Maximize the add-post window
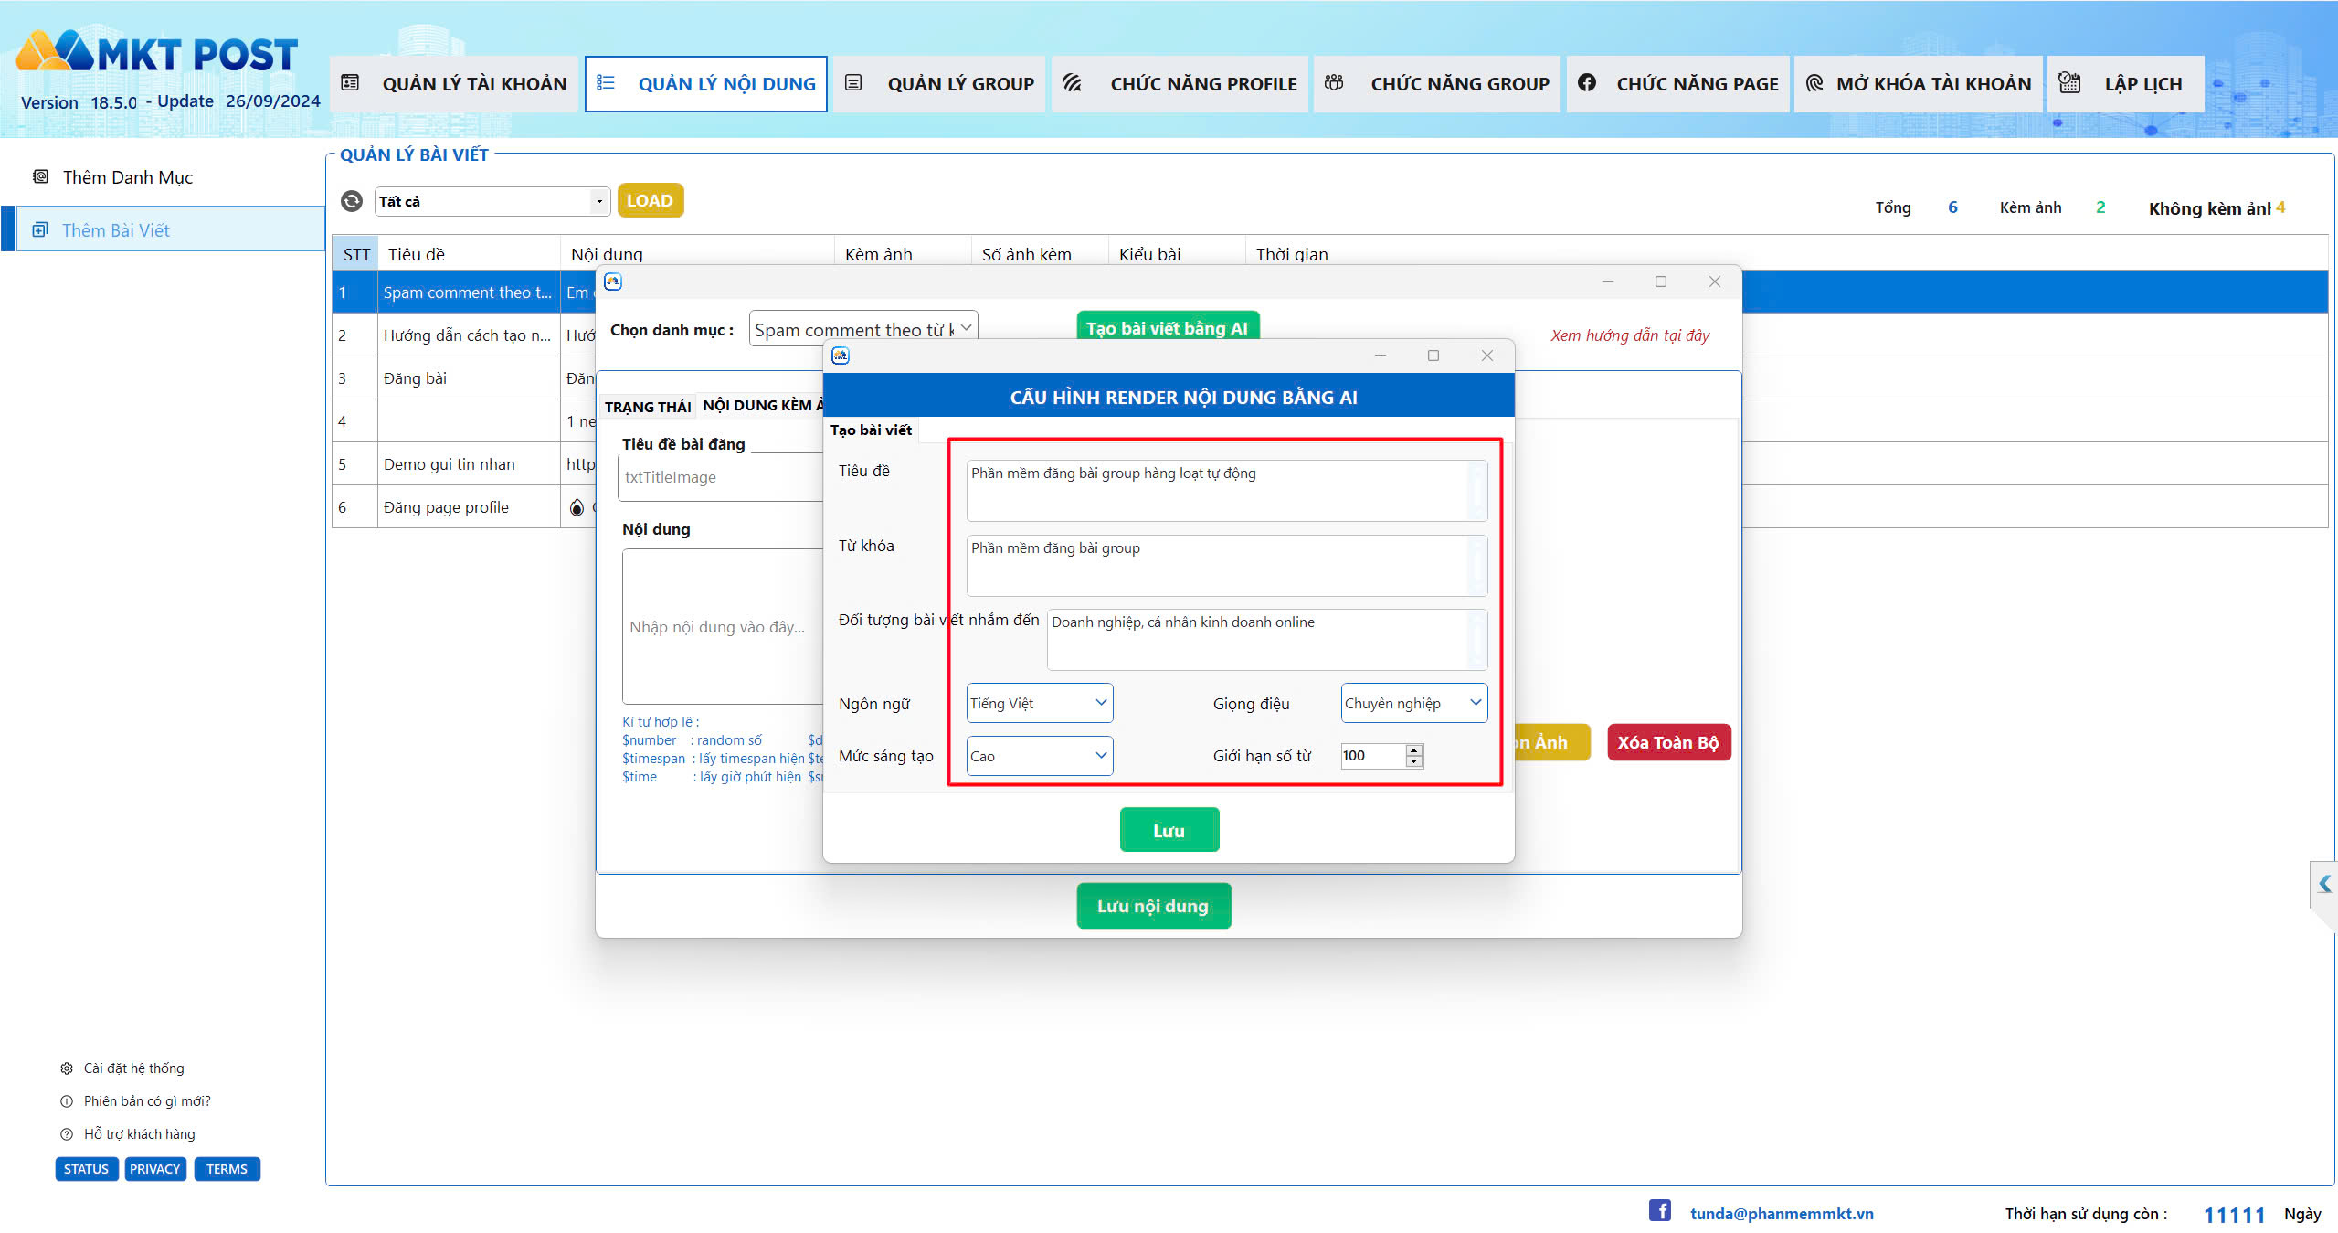 [x=1661, y=282]
